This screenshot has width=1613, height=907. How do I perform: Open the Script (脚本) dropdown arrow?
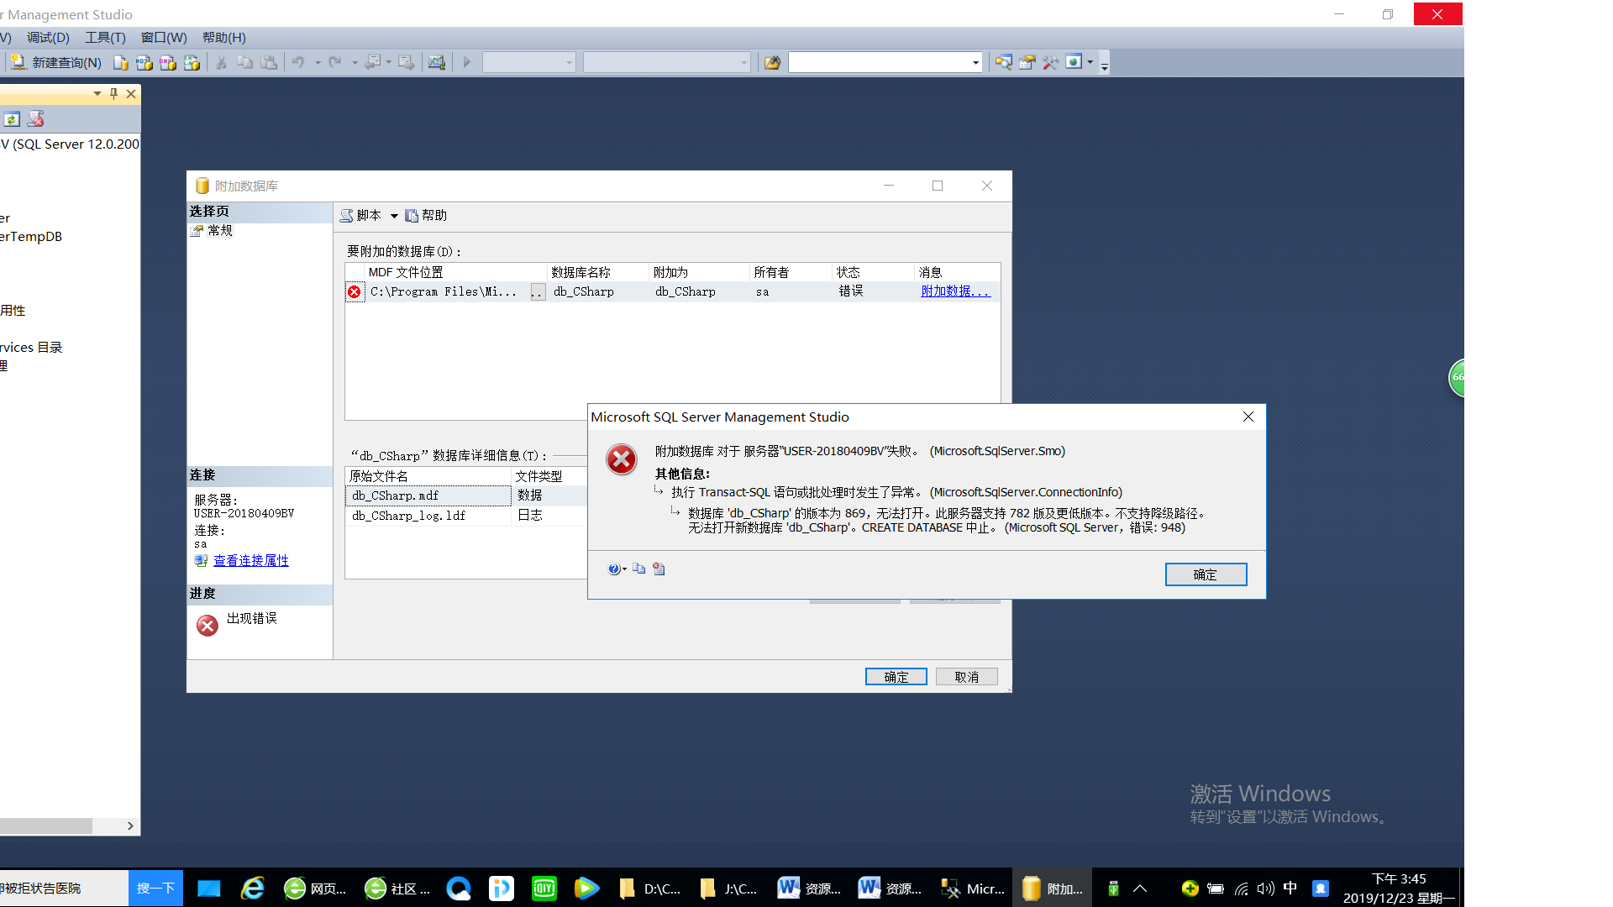tap(394, 216)
